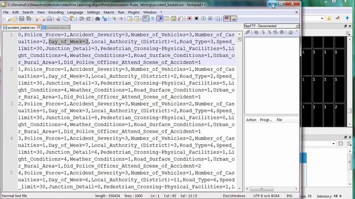
Task: Click editor vertical scrollbar up arrow
Action: pos(239,34)
